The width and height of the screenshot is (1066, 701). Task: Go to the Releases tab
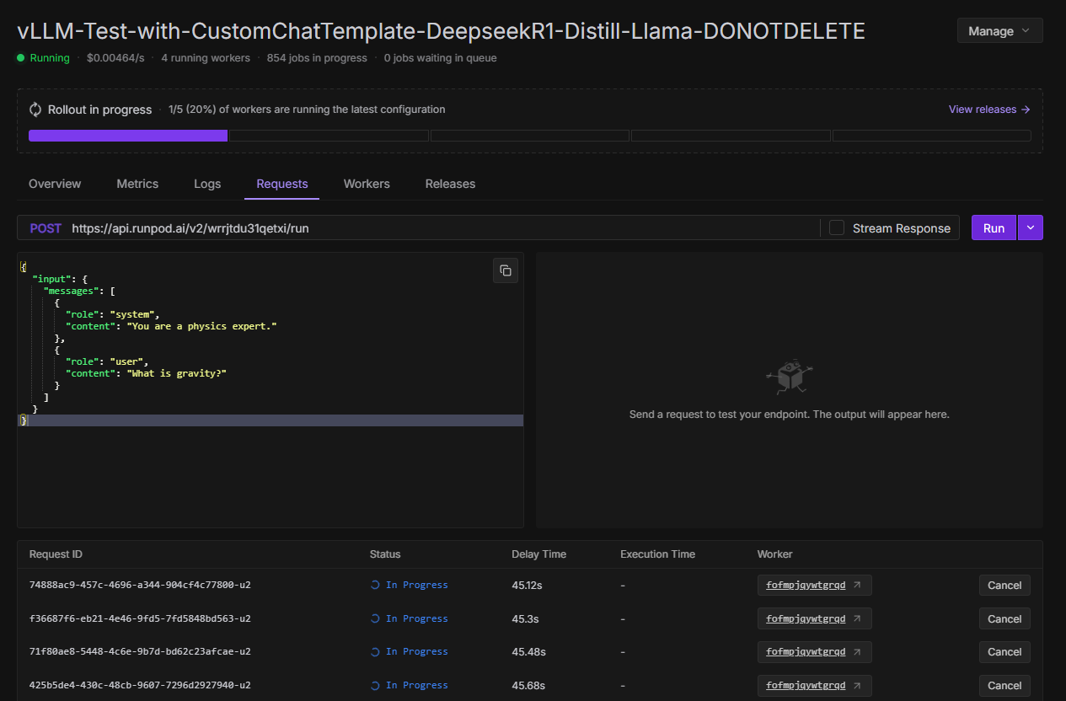click(x=450, y=184)
